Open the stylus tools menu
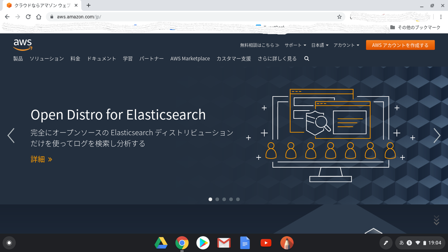Screen dimensions: 448x252 point(386,243)
